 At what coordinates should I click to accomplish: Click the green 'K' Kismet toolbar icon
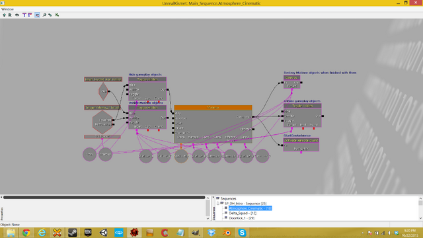57,15
